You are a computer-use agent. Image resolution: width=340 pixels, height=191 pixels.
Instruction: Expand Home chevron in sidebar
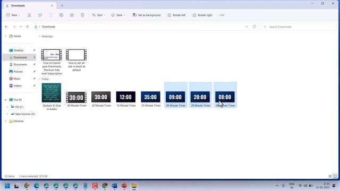click(5, 36)
